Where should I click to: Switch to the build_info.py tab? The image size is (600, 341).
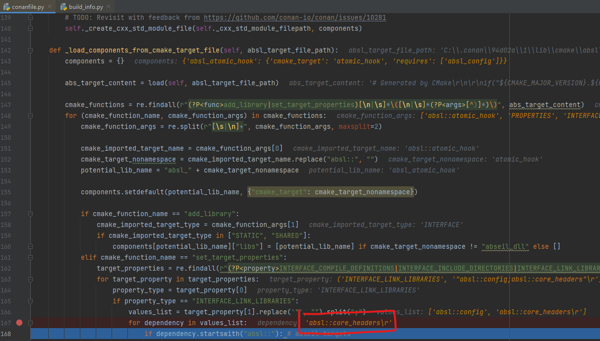click(x=84, y=7)
